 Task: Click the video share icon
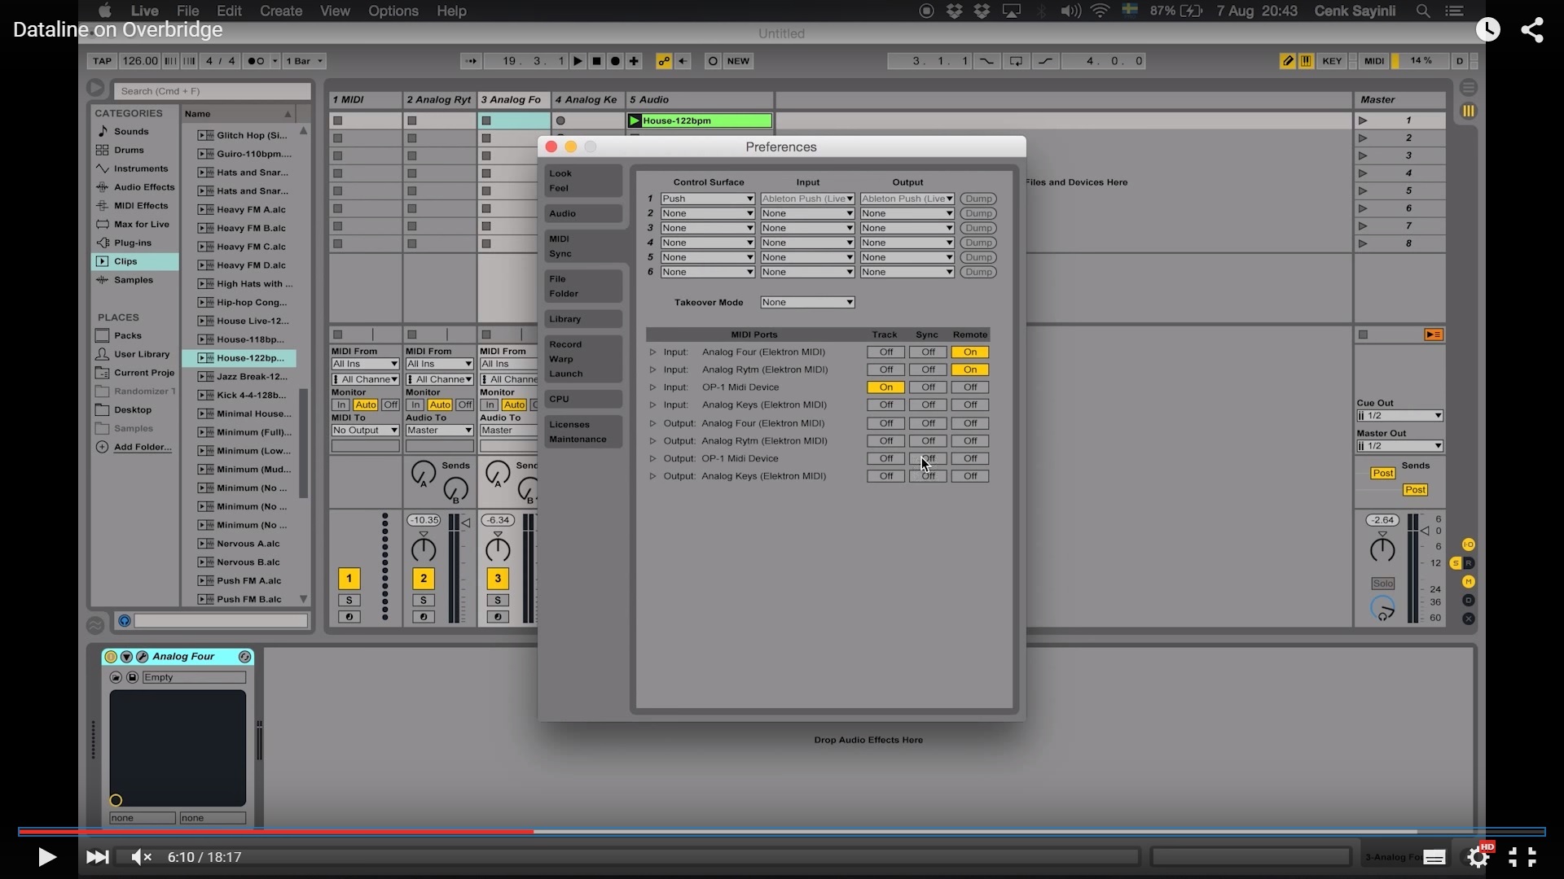click(x=1532, y=30)
